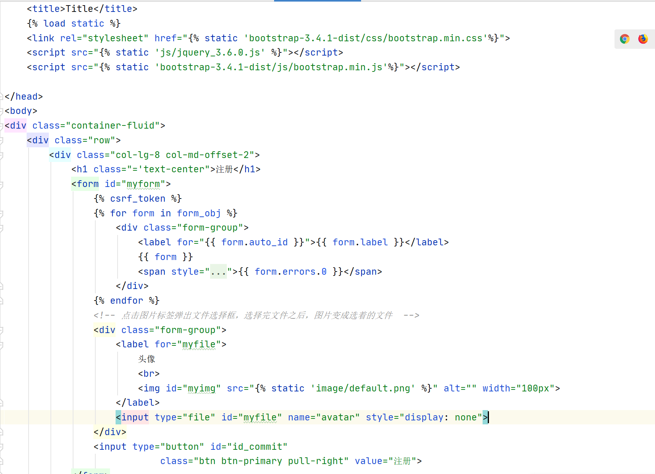This screenshot has width=655, height=474.
Task: Click form.auto_id in label tag
Action: pos(255,242)
